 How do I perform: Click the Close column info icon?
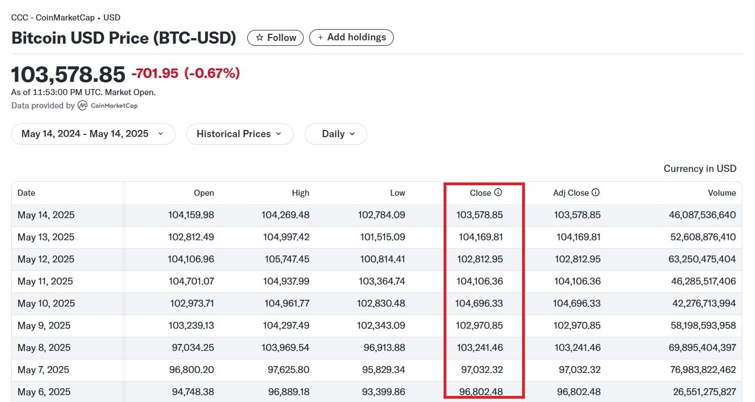point(498,192)
